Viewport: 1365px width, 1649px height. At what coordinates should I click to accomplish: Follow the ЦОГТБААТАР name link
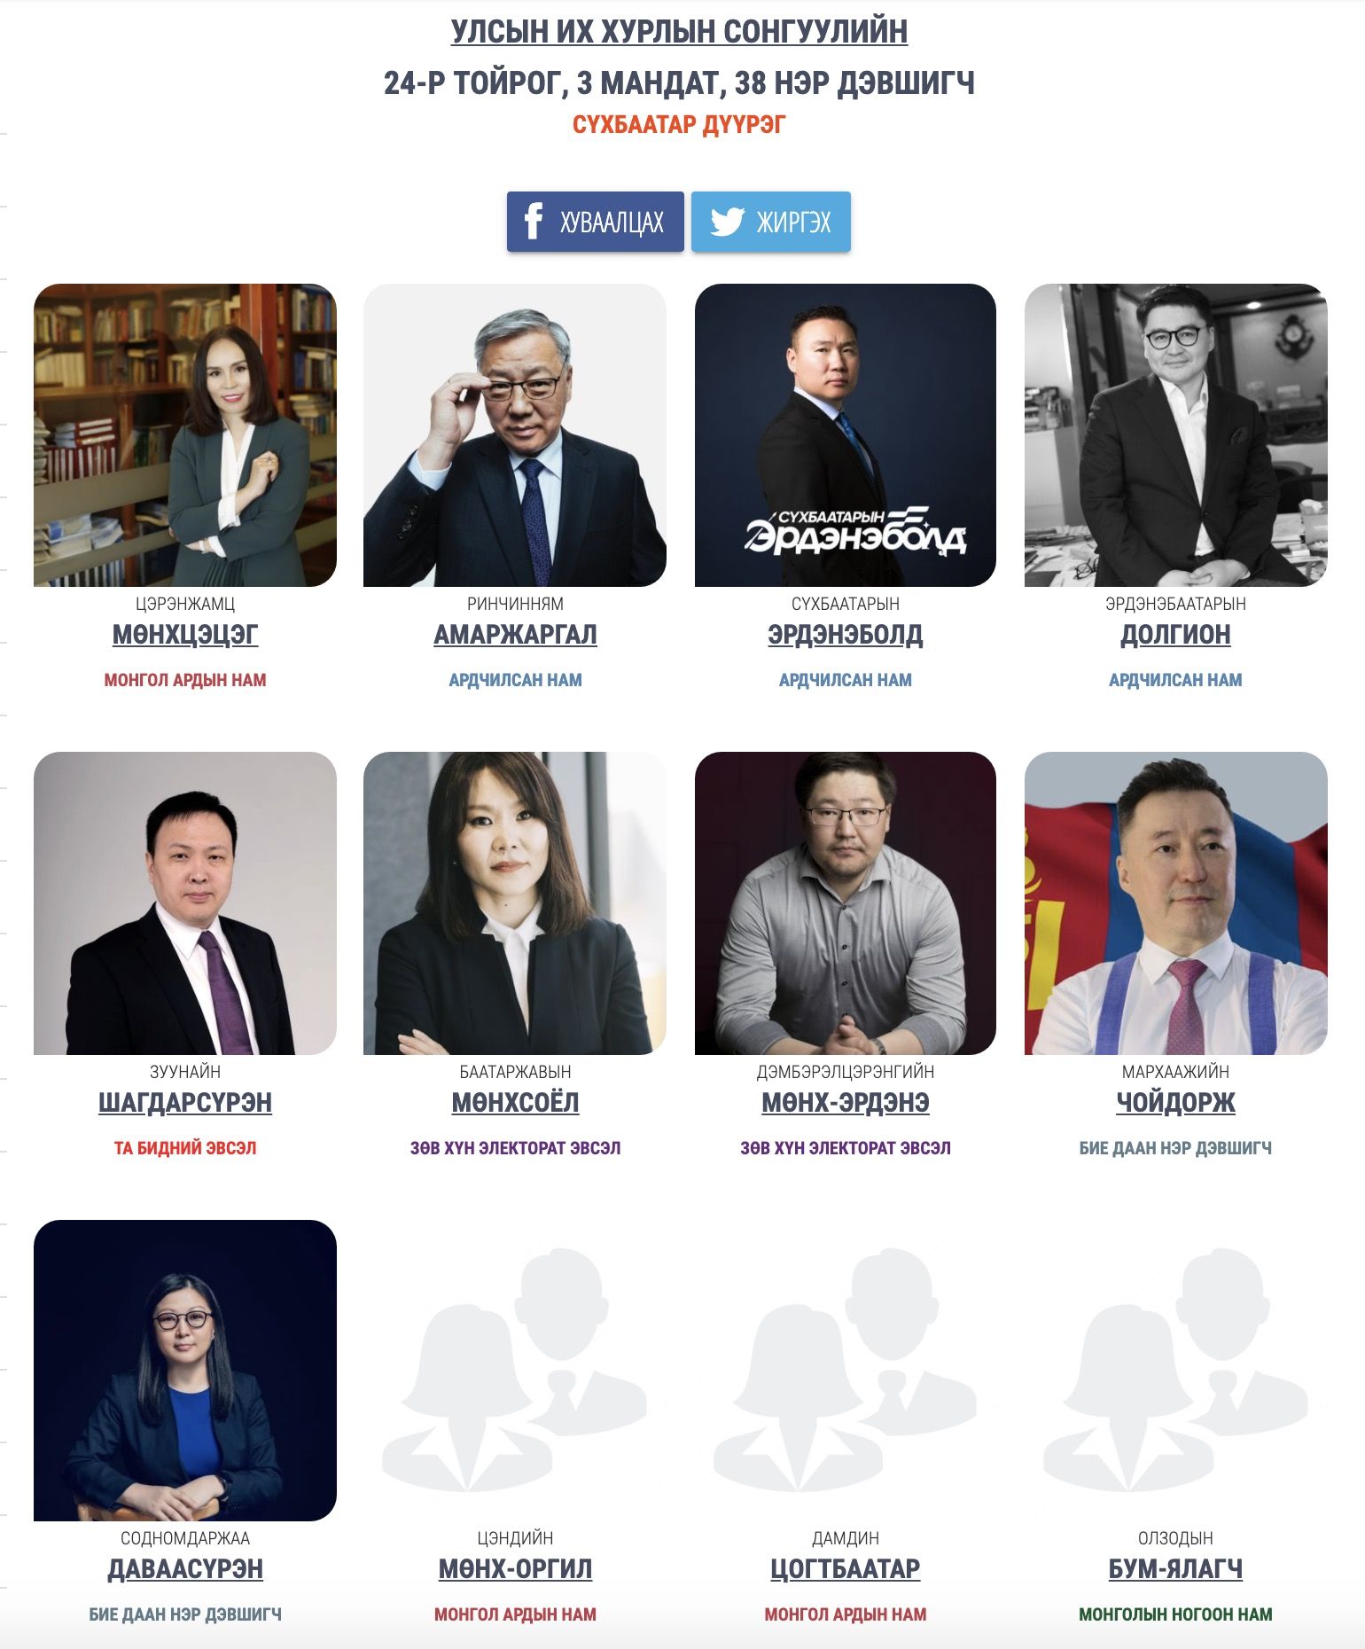point(846,1569)
